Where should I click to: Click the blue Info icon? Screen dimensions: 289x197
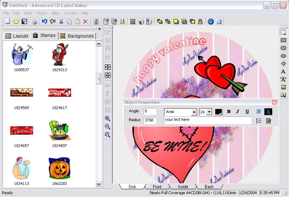210,22
